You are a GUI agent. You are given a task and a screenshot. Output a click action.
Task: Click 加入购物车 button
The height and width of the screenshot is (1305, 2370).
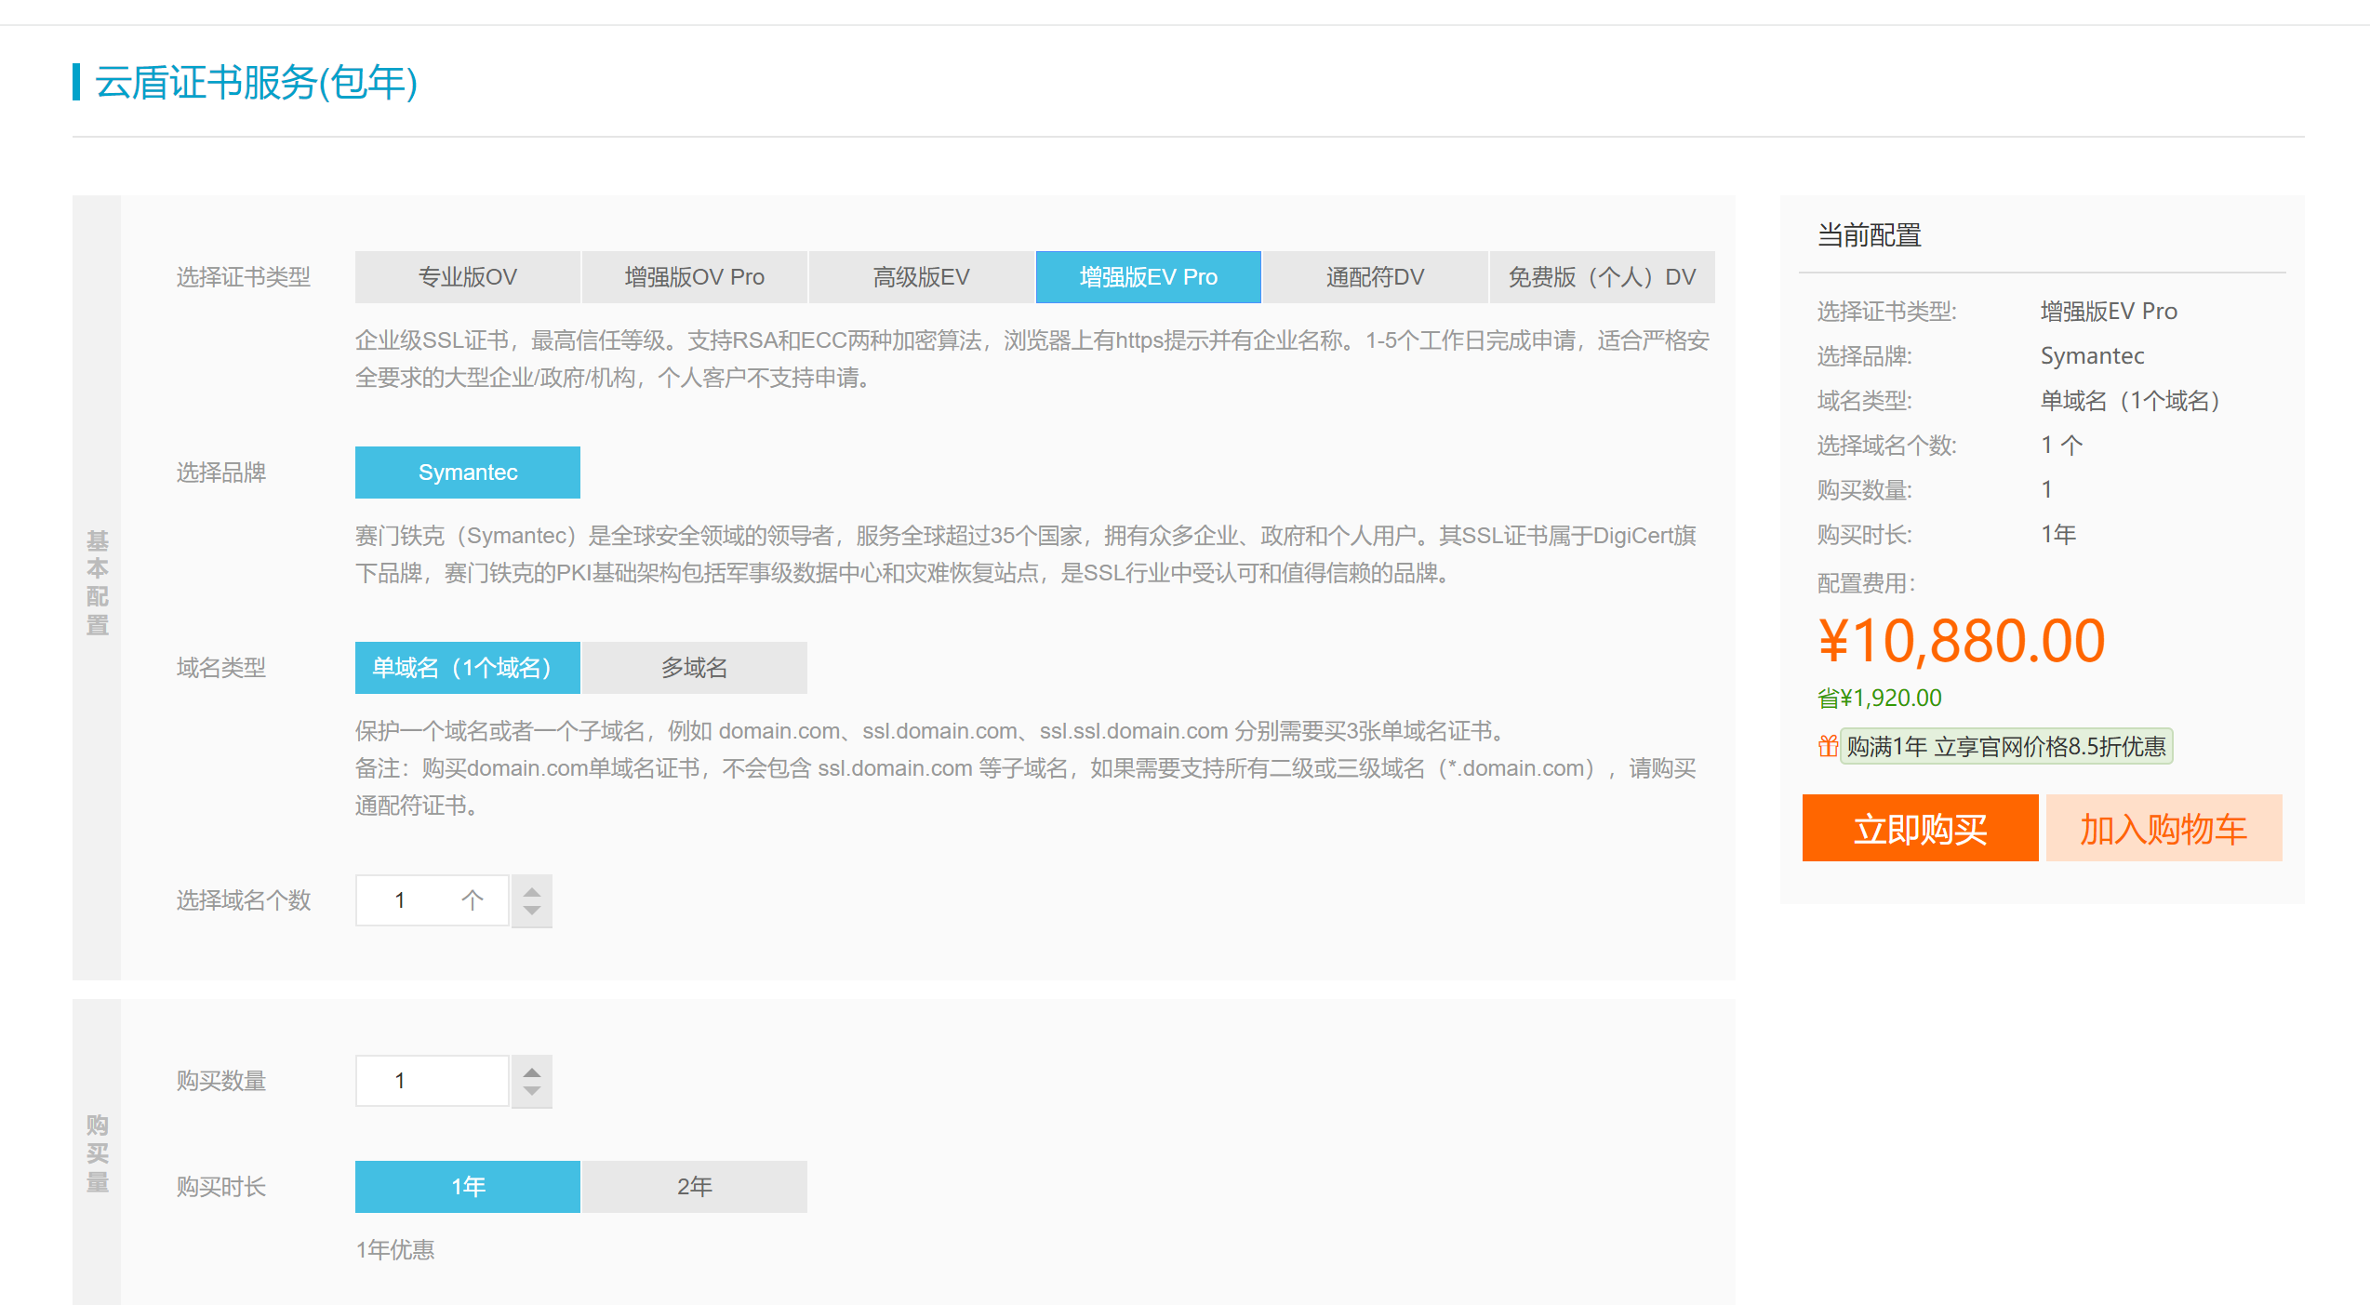click(x=2164, y=828)
